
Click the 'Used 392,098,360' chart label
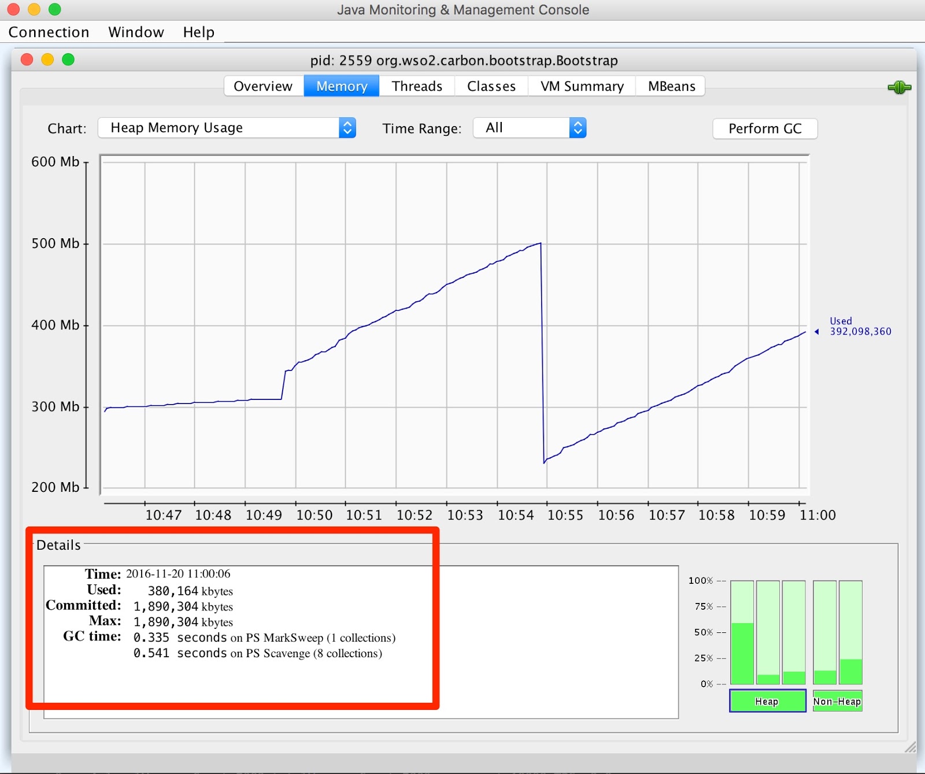860,326
